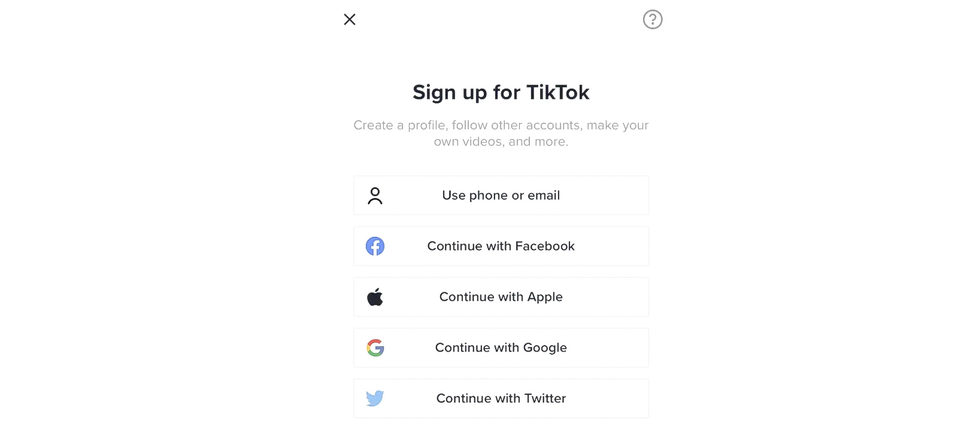Tap the 'Use phone or email' text label
Viewport: 958px width, 442px height.
[x=501, y=196]
